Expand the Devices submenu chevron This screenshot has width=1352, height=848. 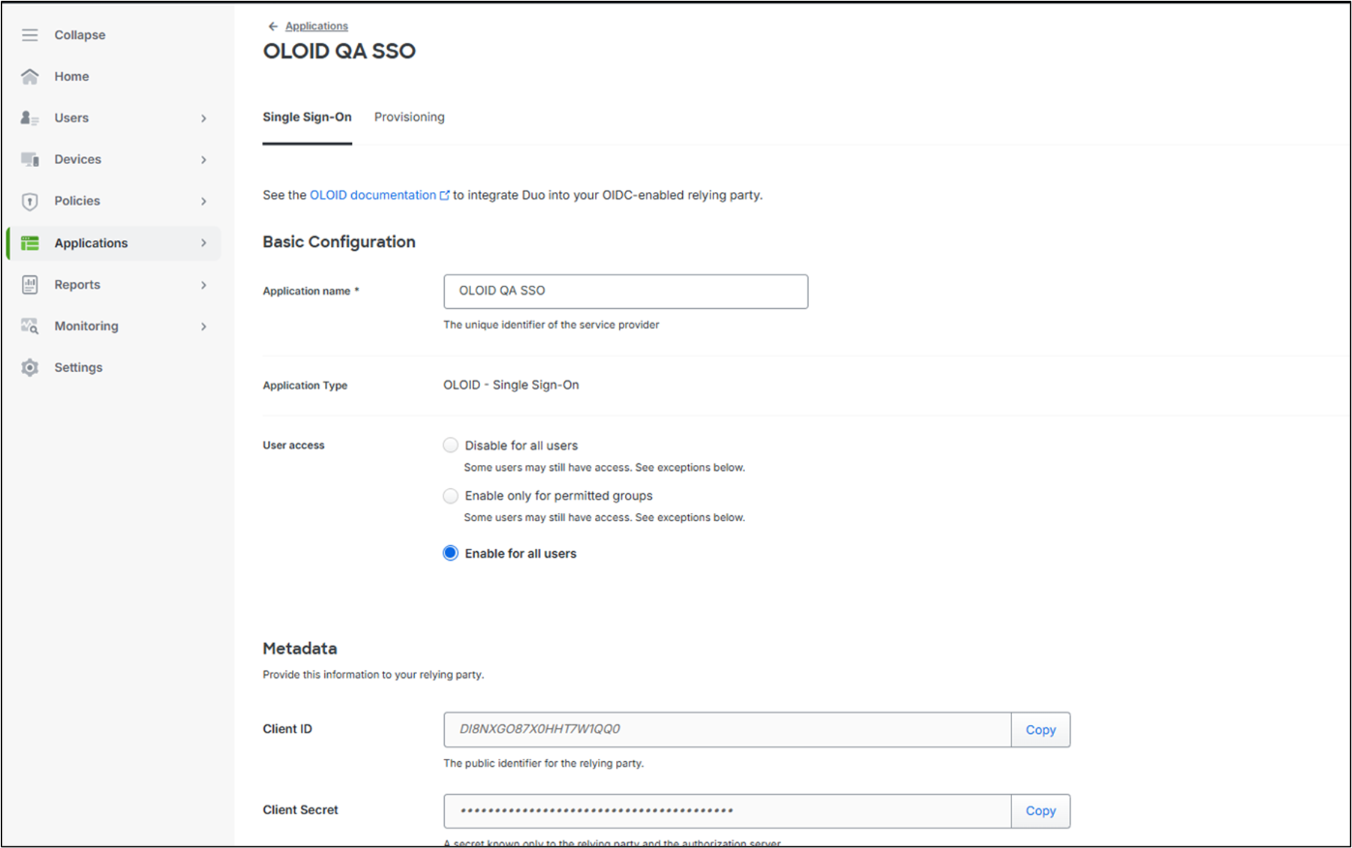pos(203,160)
